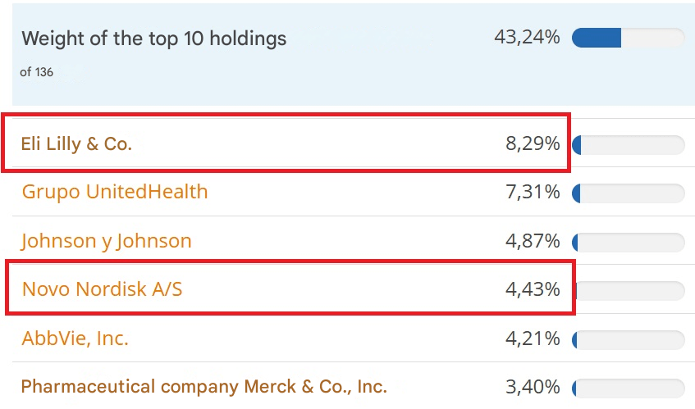This screenshot has height=409, width=695.
Task: Click the Merck & Co., Inc. holding
Action: coord(203,386)
